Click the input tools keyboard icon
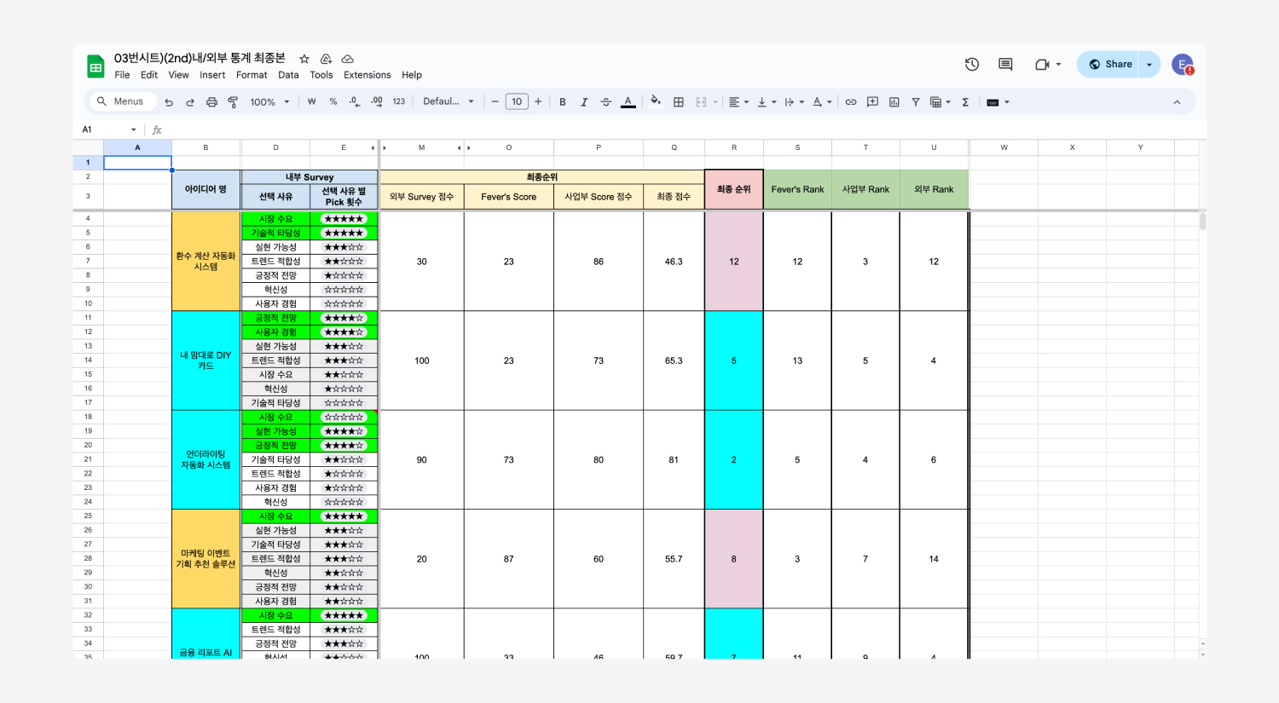1279x703 pixels. coord(993,102)
